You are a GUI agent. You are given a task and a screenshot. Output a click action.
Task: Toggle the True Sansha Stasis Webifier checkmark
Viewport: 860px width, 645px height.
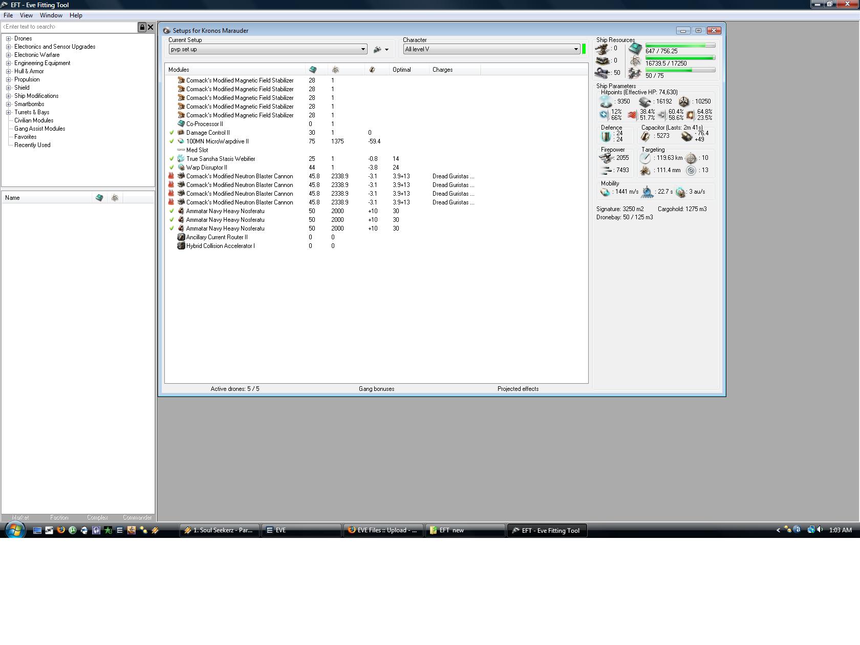[172, 159]
